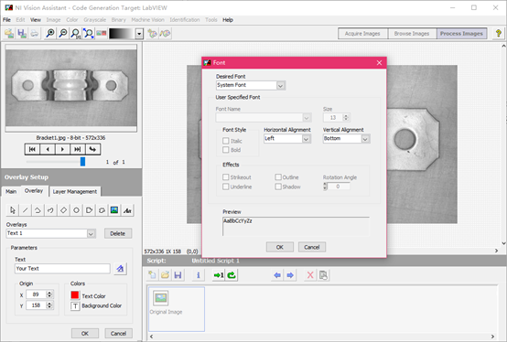Open the Vertical Alignment dropdown
This screenshot has width=507, height=342.
coord(365,139)
